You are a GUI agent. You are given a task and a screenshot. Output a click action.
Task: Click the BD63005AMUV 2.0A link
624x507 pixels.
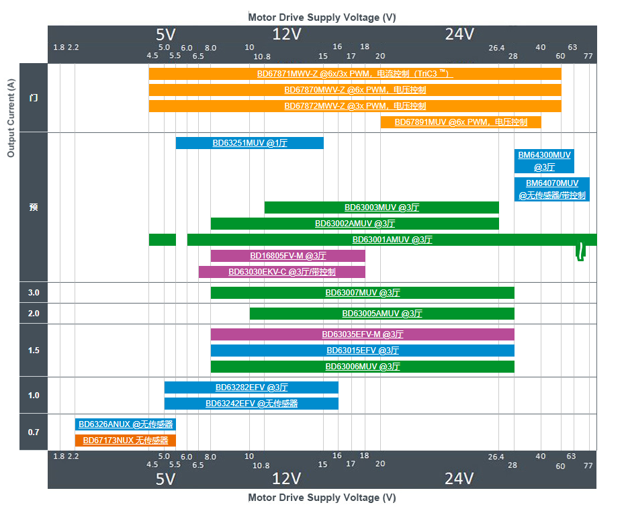click(x=382, y=314)
